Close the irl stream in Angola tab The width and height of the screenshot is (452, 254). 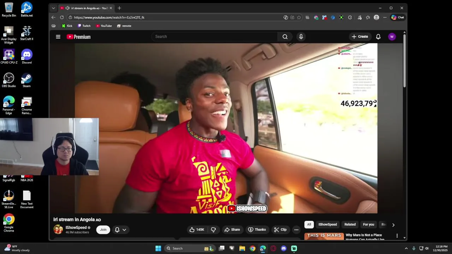tap(111, 8)
